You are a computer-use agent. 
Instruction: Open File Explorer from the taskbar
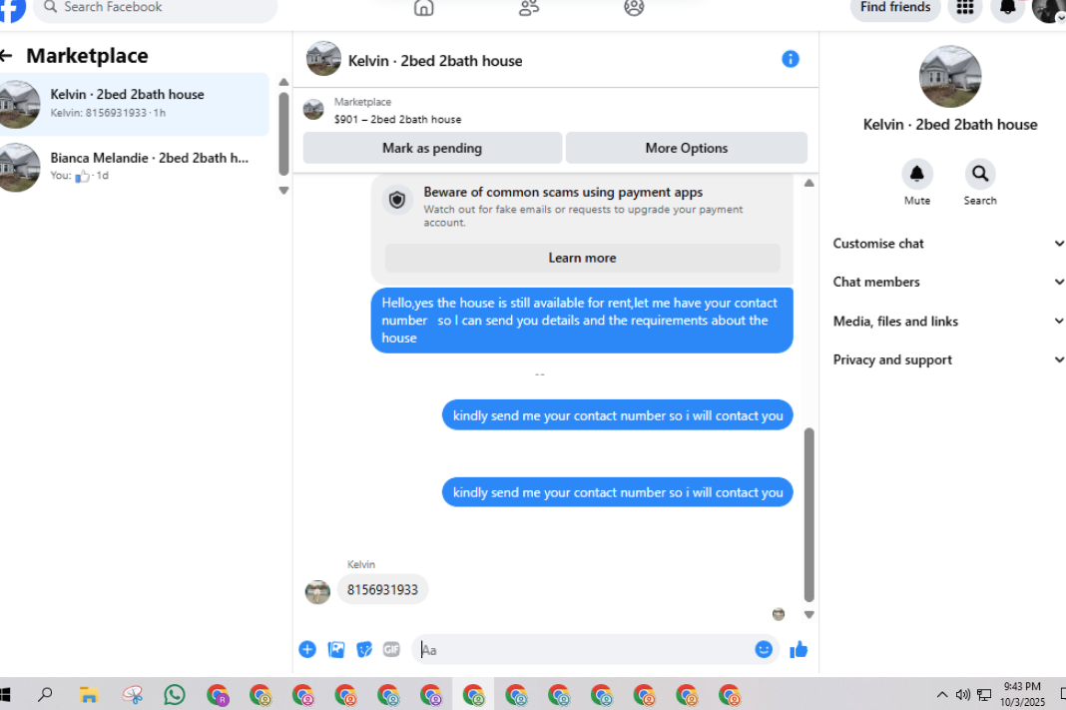89,695
